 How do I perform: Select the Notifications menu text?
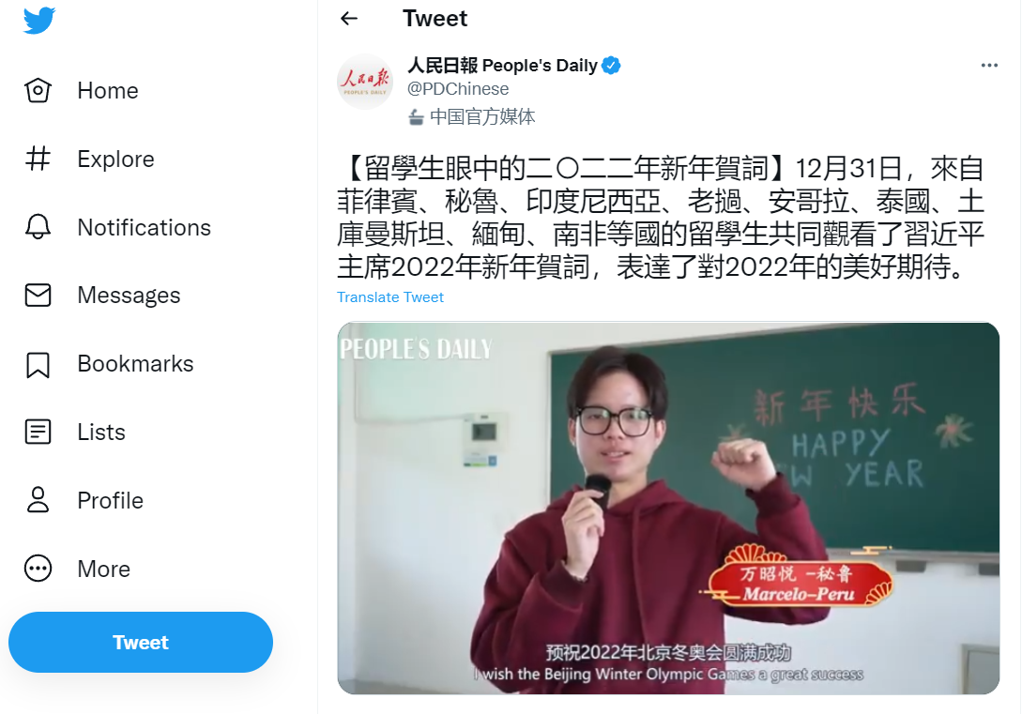144,227
